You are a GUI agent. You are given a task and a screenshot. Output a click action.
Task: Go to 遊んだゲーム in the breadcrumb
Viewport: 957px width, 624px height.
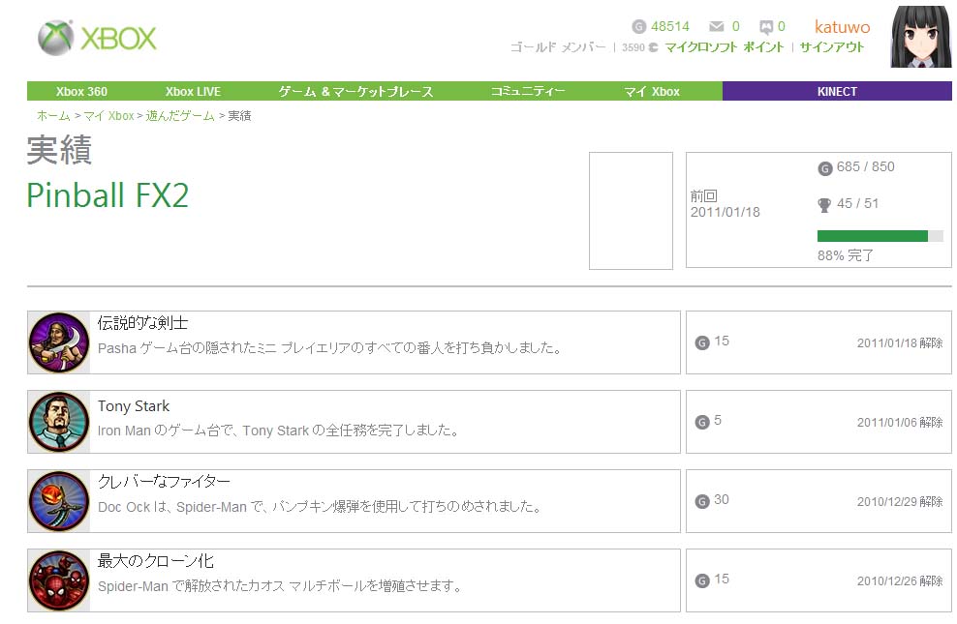(x=180, y=116)
